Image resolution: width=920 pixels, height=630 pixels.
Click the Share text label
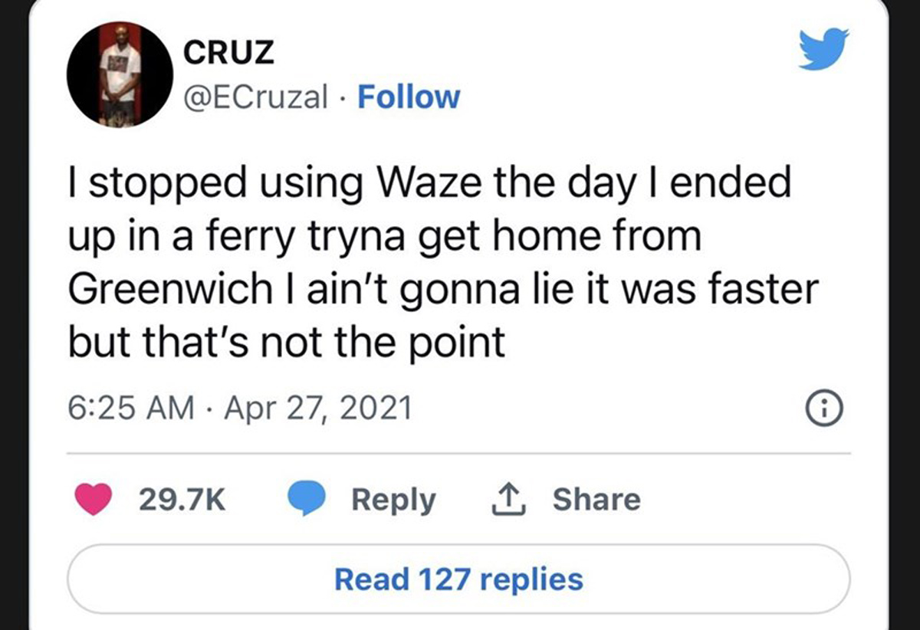tap(596, 500)
